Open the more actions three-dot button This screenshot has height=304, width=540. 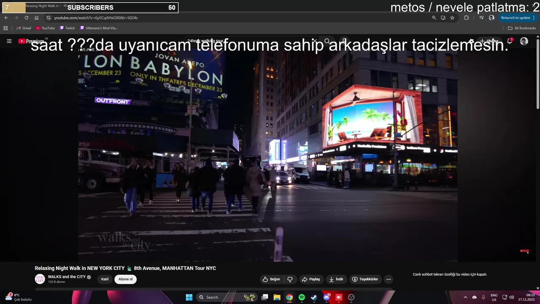click(x=389, y=279)
